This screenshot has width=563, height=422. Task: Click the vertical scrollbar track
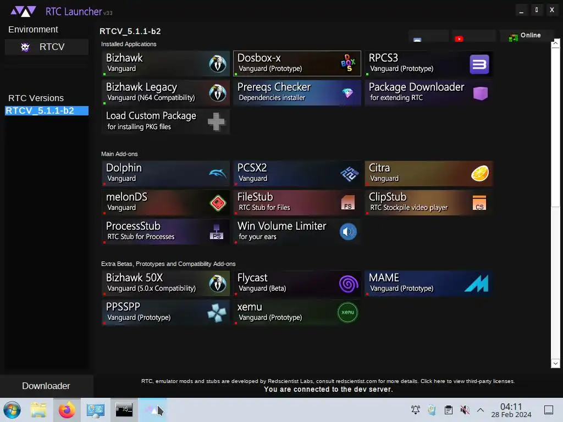(x=555, y=283)
